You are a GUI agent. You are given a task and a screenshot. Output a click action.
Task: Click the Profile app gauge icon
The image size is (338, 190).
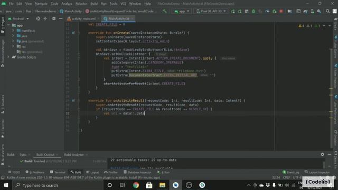tap(267, 11)
